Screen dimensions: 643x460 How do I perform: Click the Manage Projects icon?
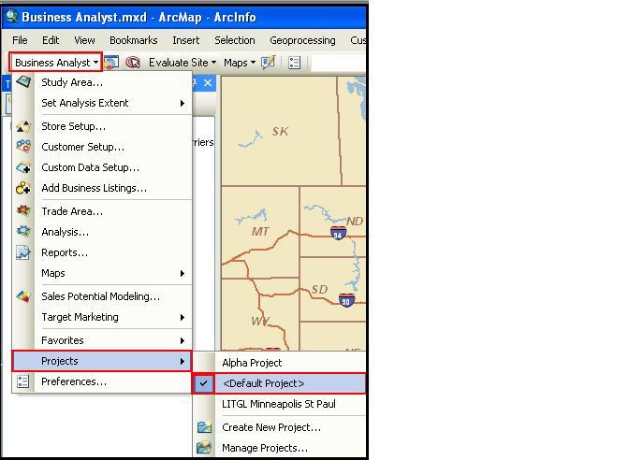[x=204, y=448]
